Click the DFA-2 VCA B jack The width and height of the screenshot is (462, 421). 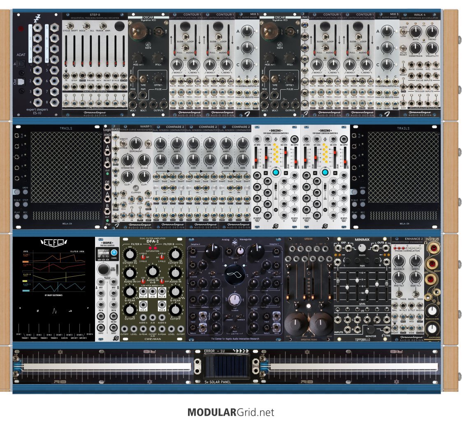tap(162, 305)
